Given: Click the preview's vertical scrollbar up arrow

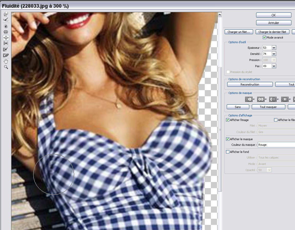Looking at the screenshot, I should coord(220,15).
